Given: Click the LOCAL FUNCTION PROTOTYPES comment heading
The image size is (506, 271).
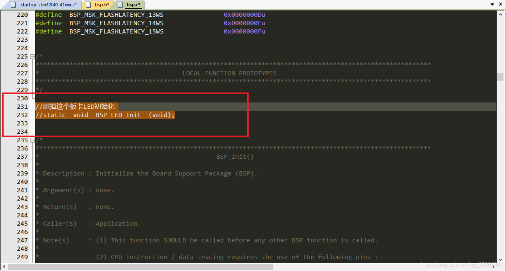Looking at the screenshot, I should [229, 73].
